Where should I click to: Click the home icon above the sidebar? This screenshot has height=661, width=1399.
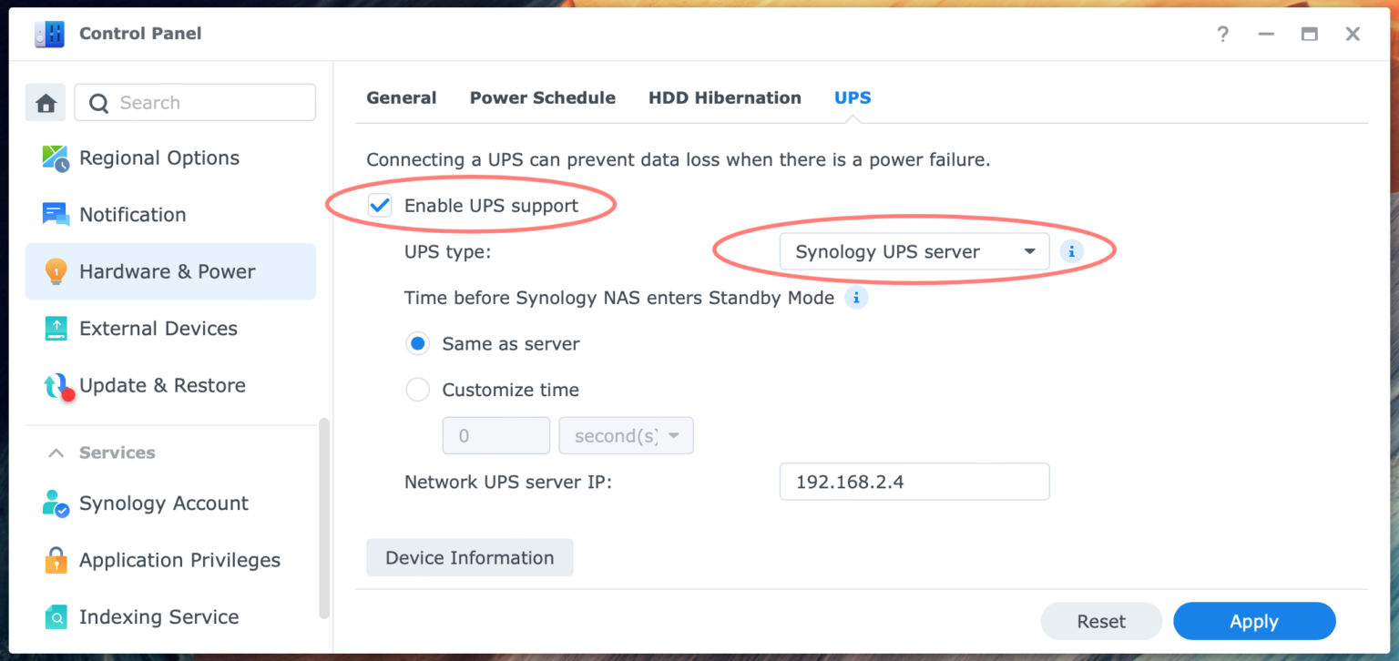[45, 101]
